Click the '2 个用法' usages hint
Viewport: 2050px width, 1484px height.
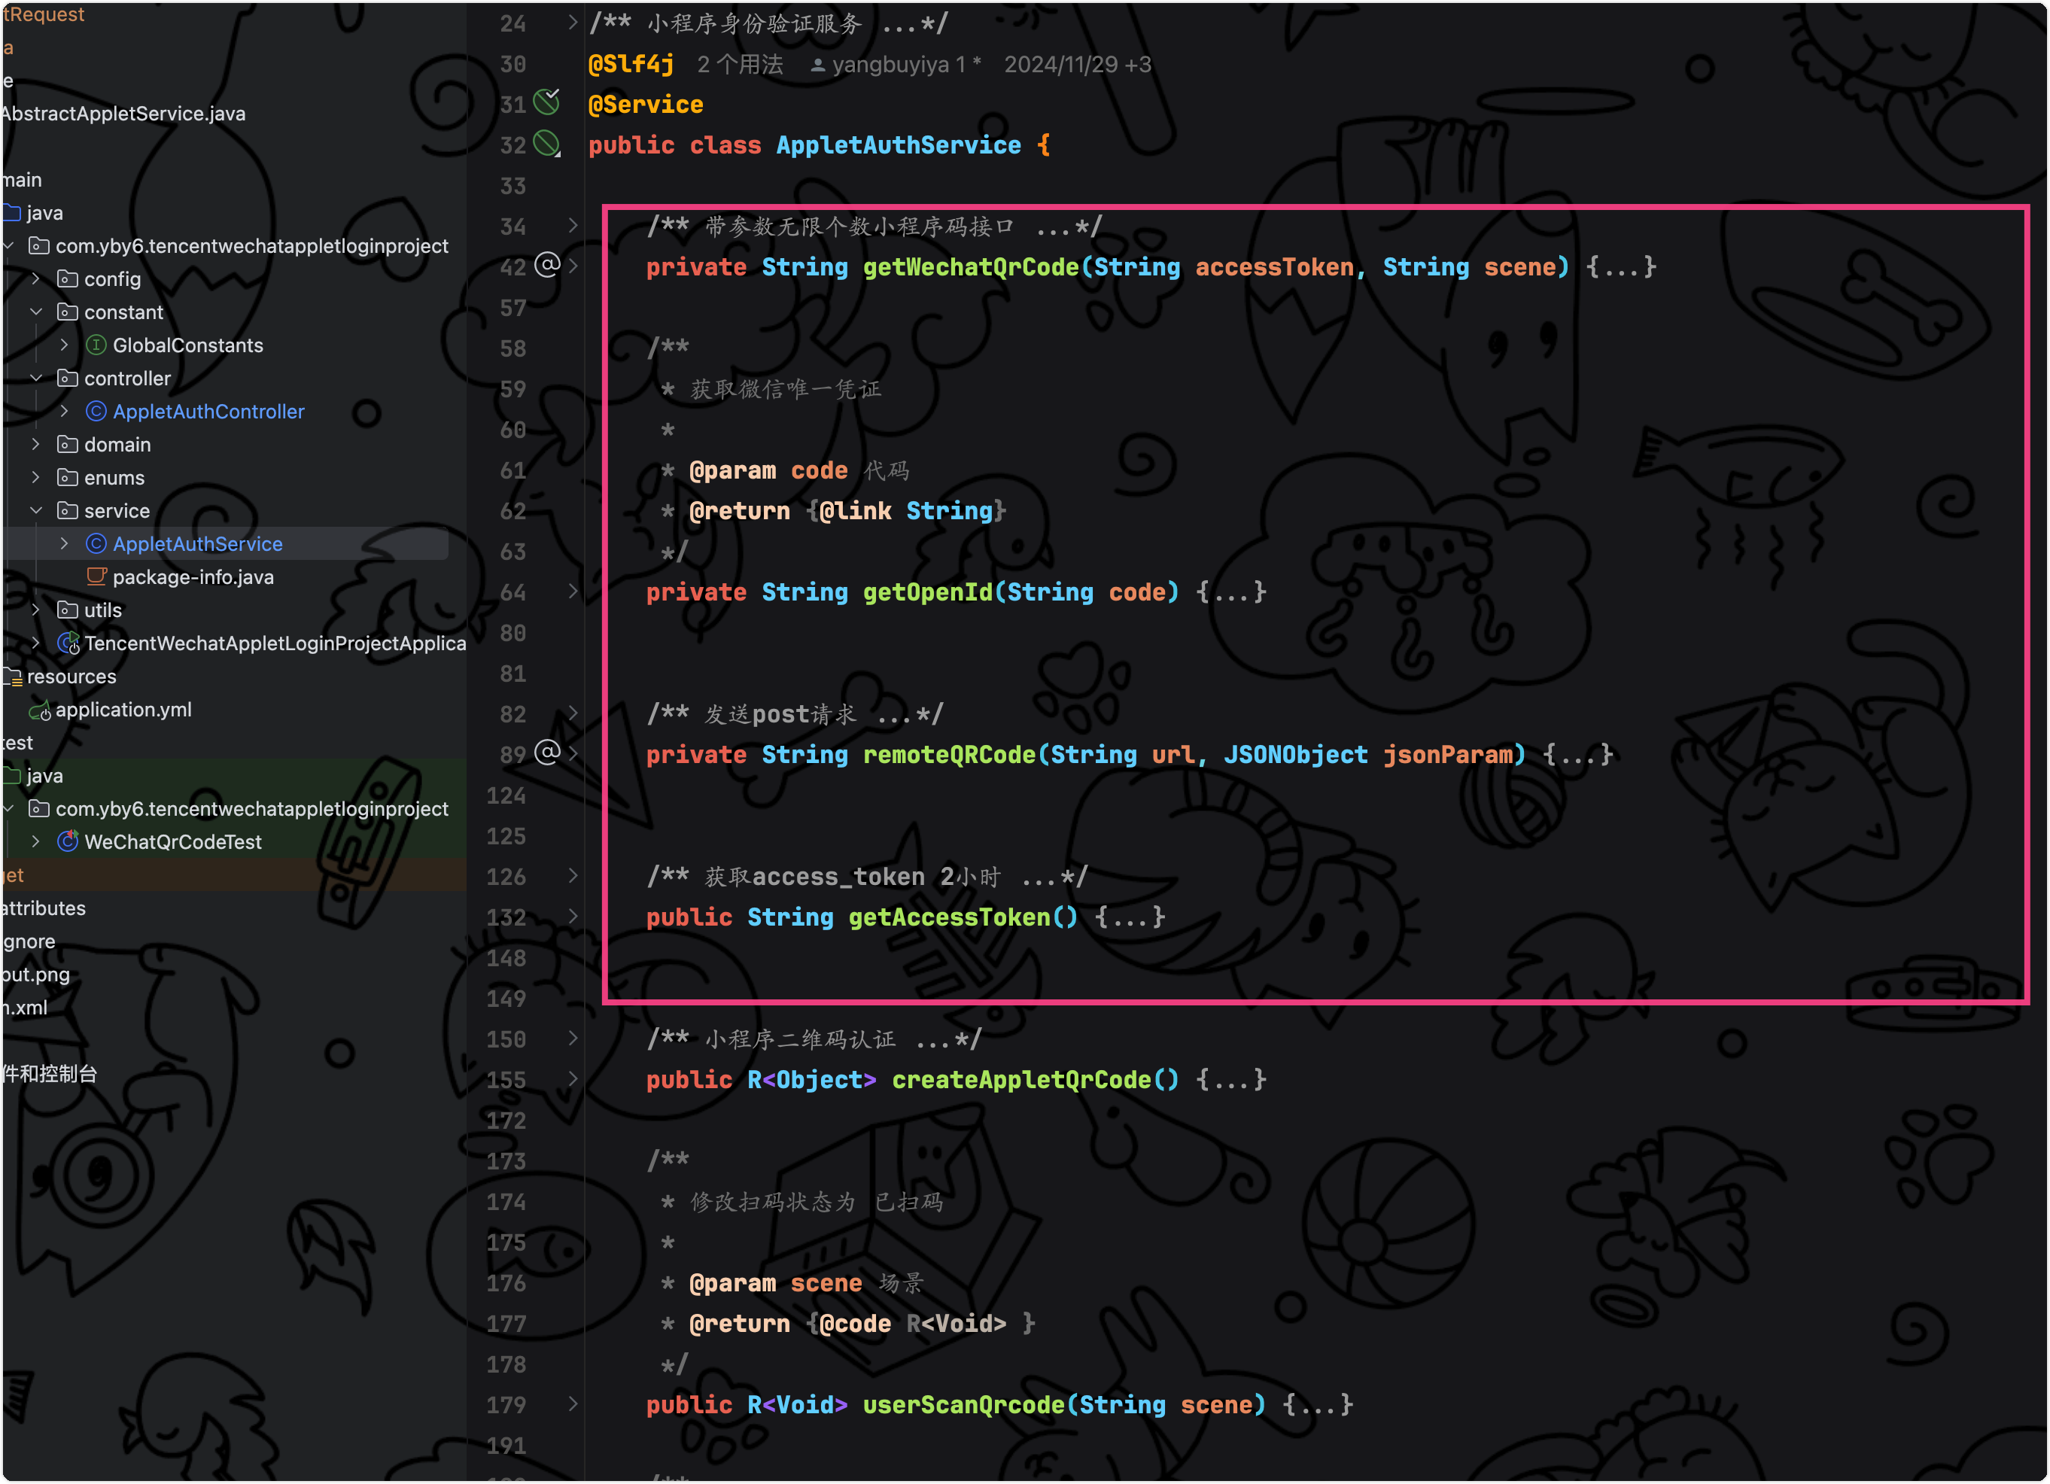(x=739, y=64)
